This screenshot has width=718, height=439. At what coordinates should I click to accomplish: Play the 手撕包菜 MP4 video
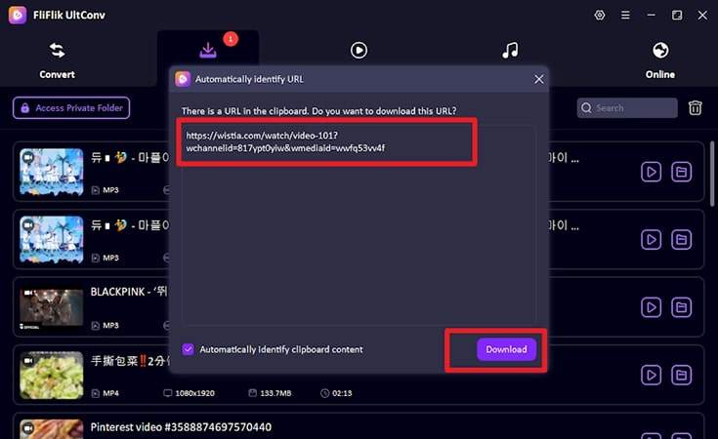(x=651, y=375)
